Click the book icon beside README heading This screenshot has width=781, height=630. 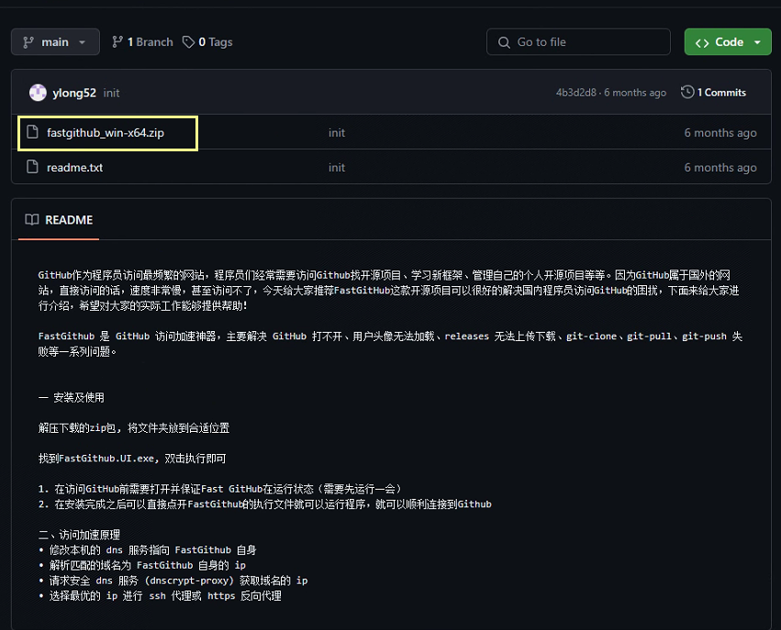(31, 219)
